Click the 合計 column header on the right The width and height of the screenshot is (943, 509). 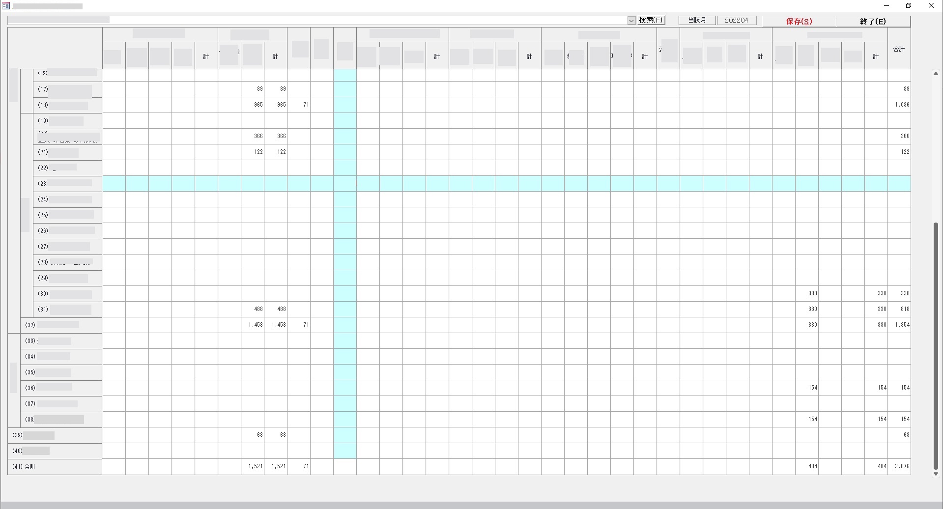[899, 49]
